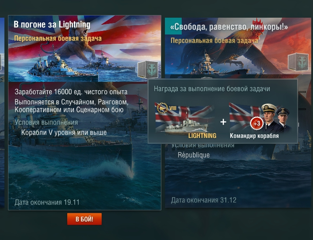The width and height of the screenshot is (313, 240).
Task: Select the Lightning destroyer reward image
Action: click(x=185, y=120)
